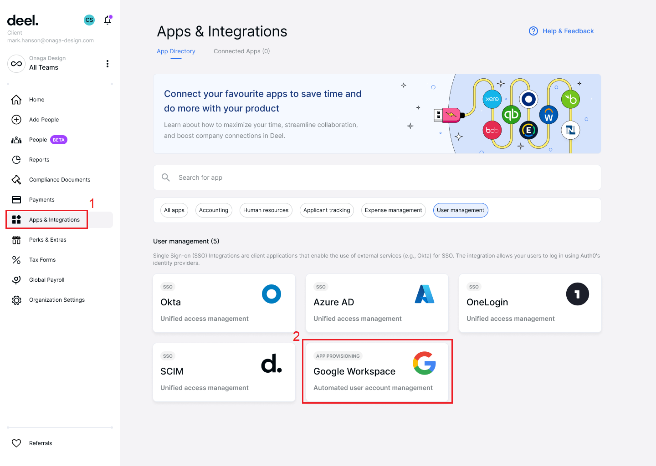Click the Perks & Extras gift icon
Image resolution: width=656 pixels, height=466 pixels.
point(16,240)
